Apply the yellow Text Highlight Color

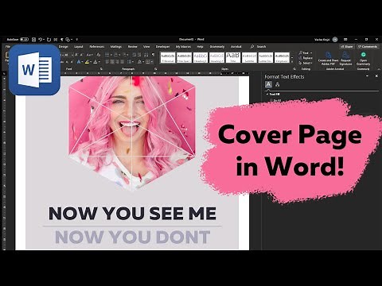tap(87, 62)
